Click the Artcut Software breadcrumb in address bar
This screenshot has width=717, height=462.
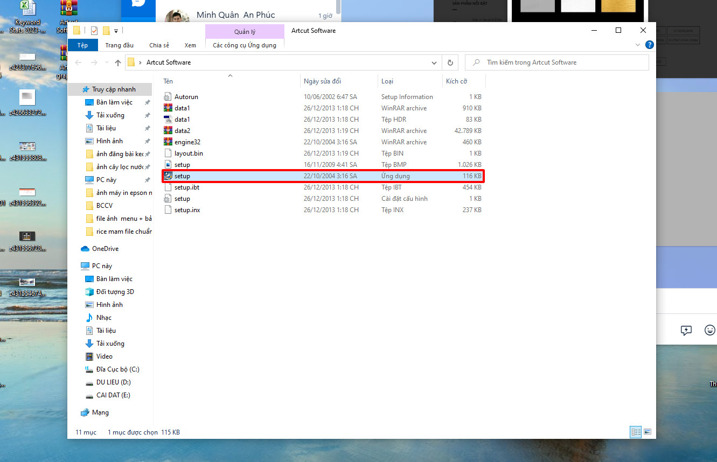169,62
